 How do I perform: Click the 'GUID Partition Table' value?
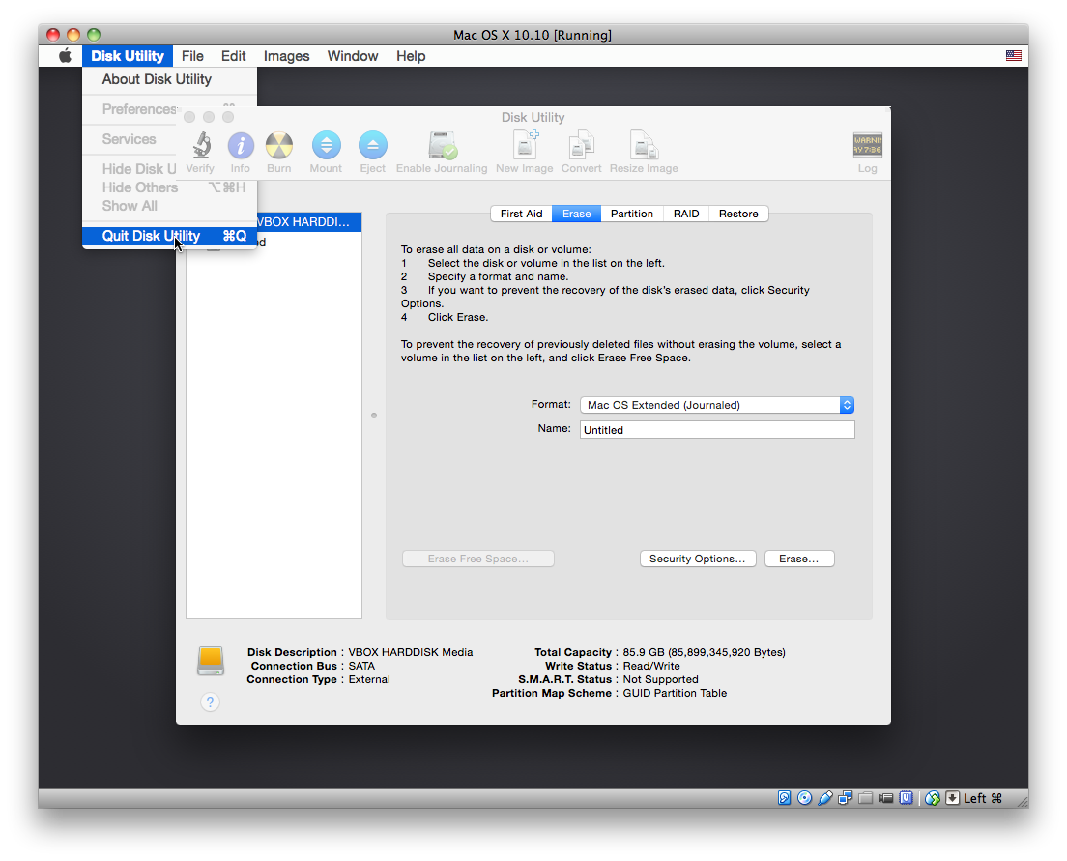coord(675,693)
